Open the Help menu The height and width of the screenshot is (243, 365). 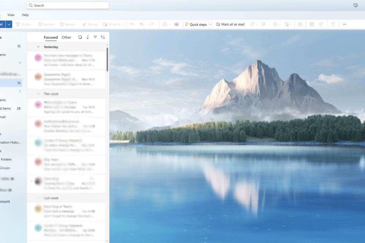pos(25,15)
